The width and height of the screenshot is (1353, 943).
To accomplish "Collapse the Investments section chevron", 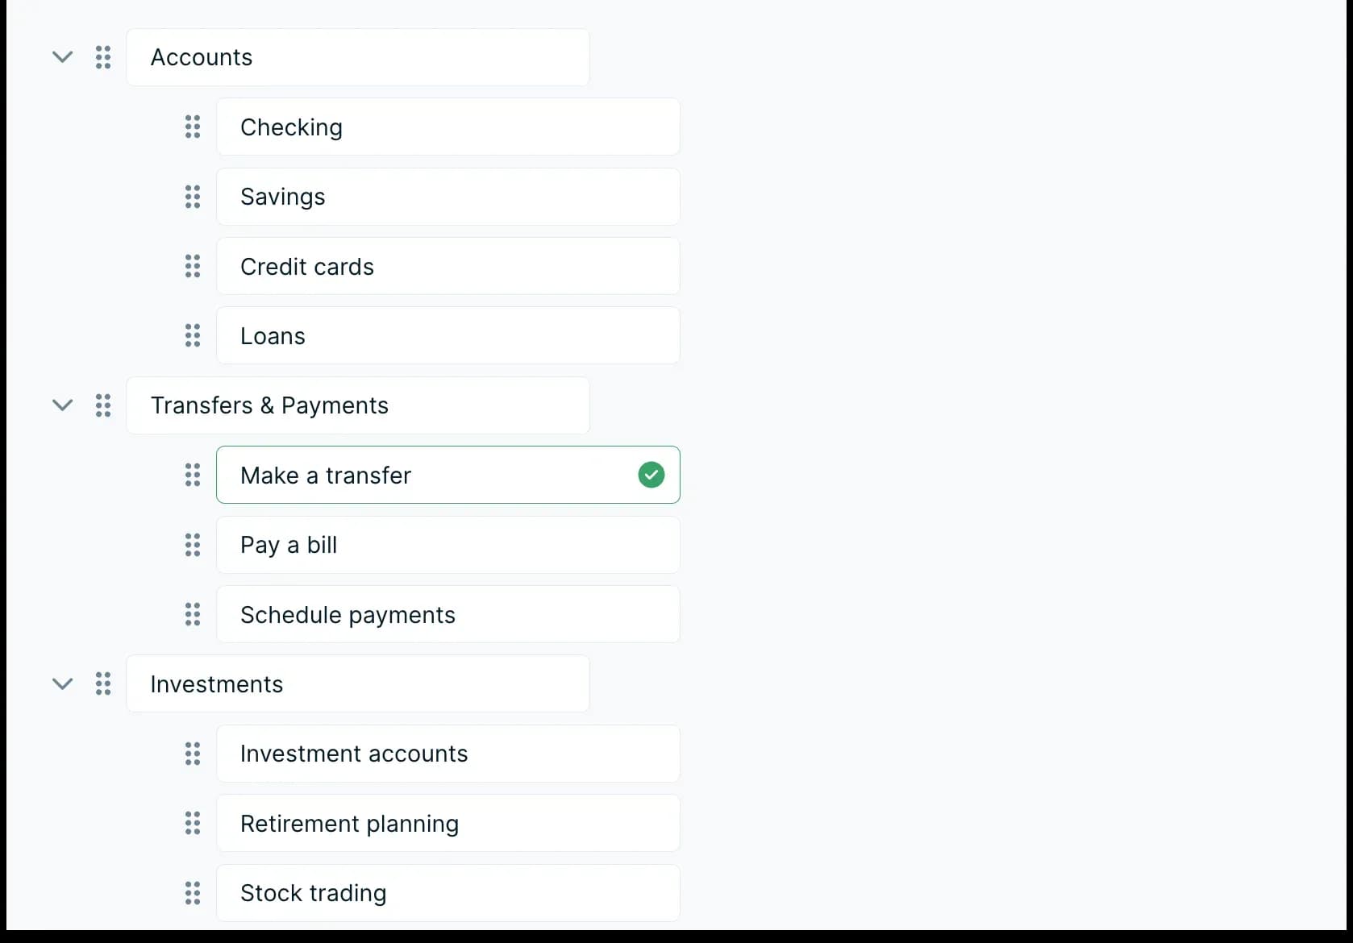I will (62, 684).
